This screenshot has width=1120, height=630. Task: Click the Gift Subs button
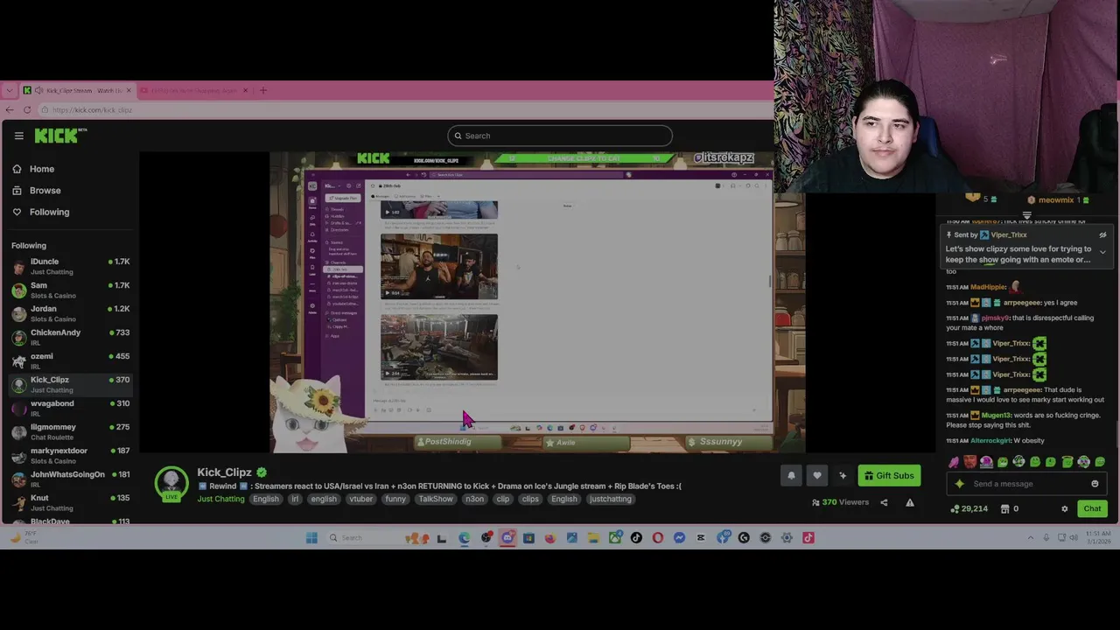point(889,475)
